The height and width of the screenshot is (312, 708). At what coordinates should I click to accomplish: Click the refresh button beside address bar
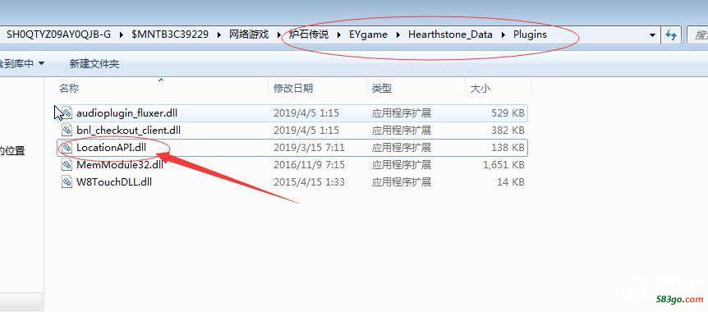[671, 34]
